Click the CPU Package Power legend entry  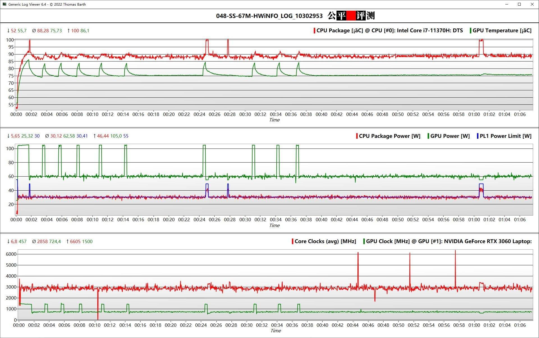tap(389, 136)
